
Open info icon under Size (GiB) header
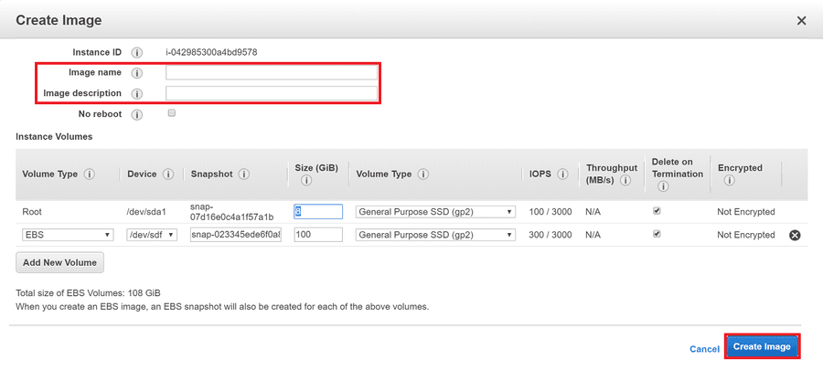pyautogui.click(x=306, y=180)
